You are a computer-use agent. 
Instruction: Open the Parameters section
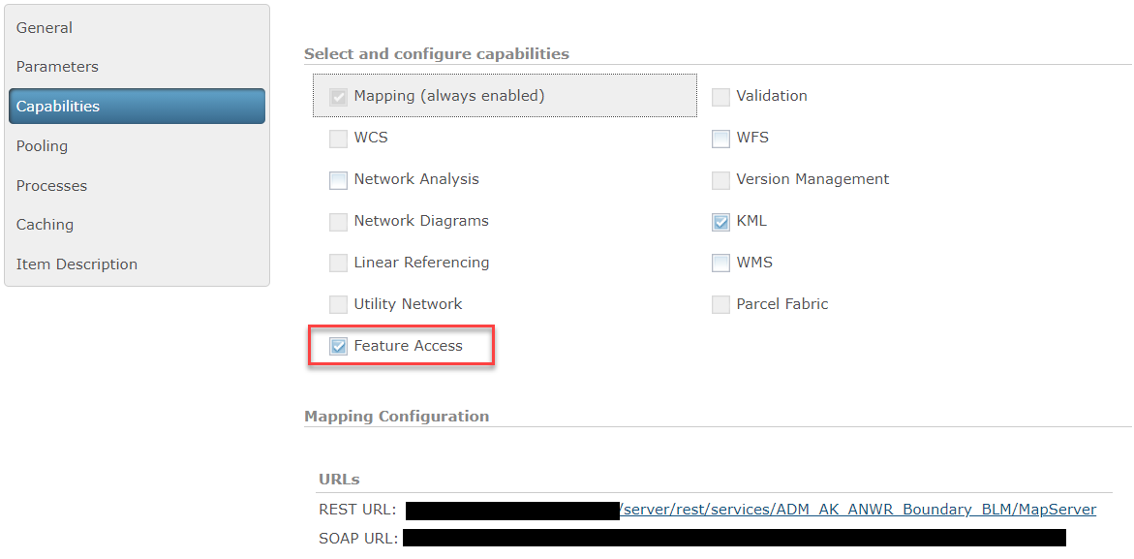click(x=56, y=66)
